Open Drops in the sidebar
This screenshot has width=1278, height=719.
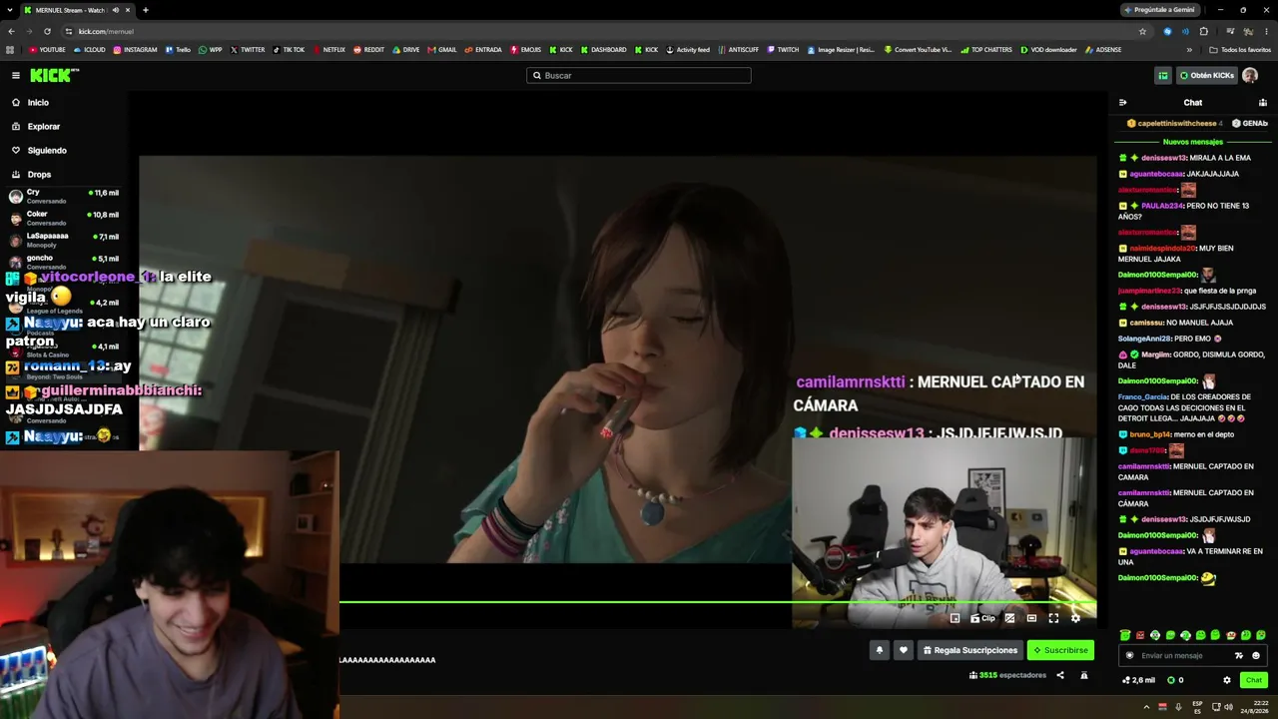pyautogui.click(x=39, y=174)
